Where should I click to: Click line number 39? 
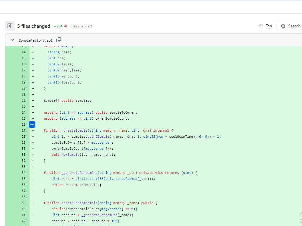[x=24, y=203]
